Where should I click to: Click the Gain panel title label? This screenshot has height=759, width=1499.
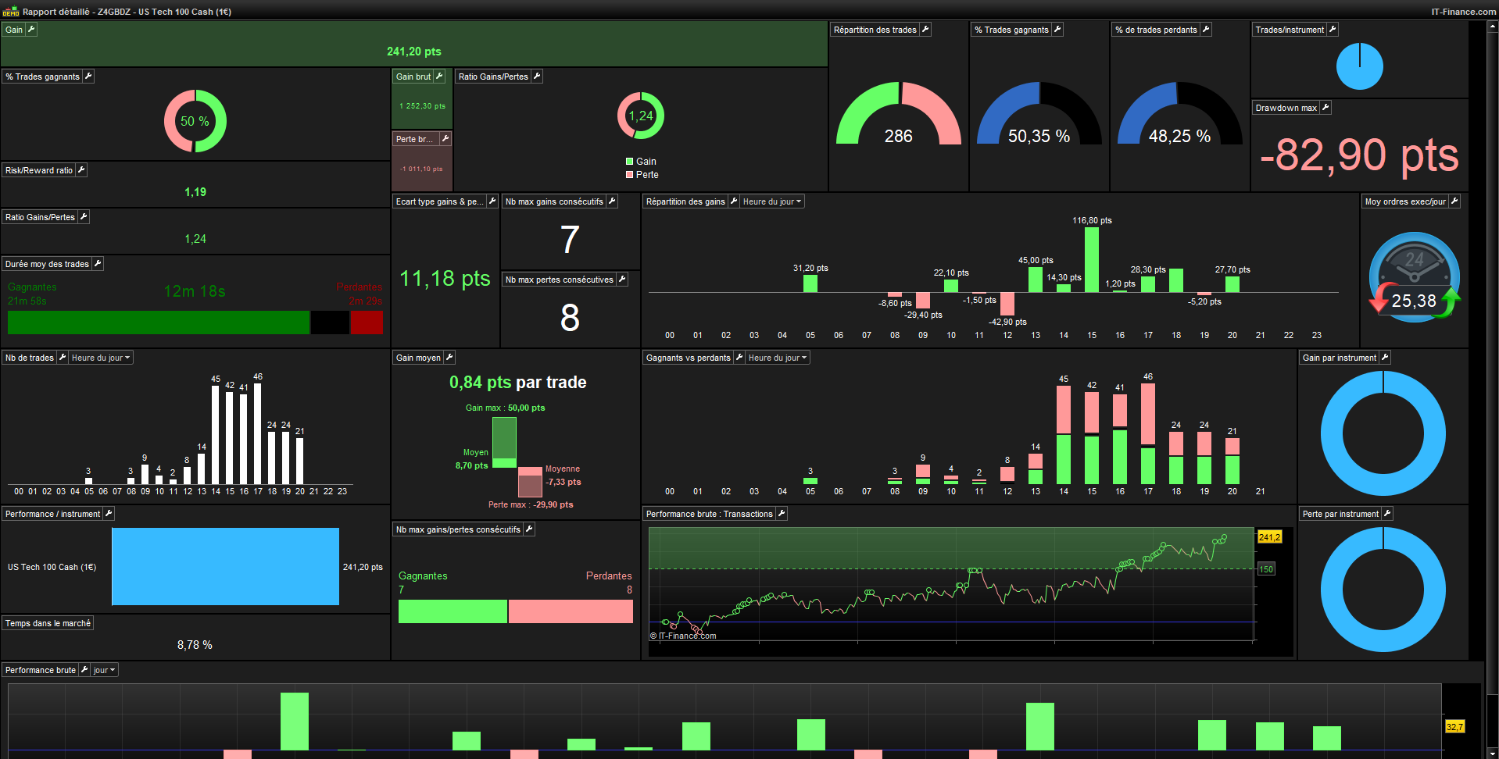click(x=14, y=30)
